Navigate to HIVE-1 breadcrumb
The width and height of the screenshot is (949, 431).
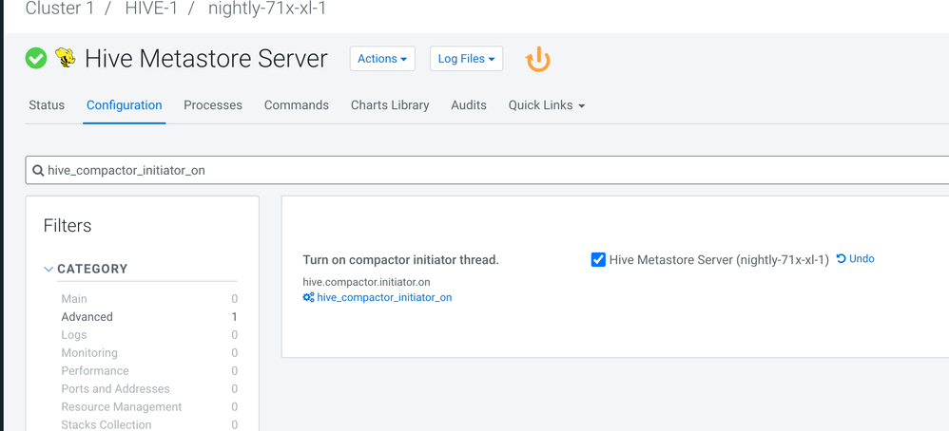(x=150, y=9)
